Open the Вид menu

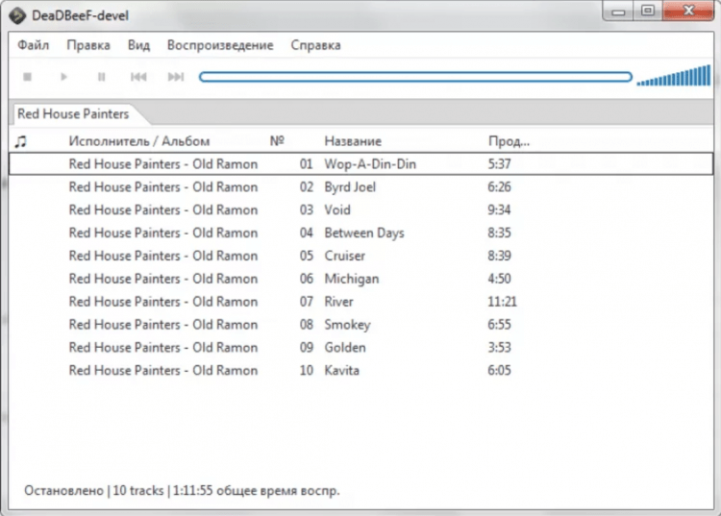click(138, 45)
